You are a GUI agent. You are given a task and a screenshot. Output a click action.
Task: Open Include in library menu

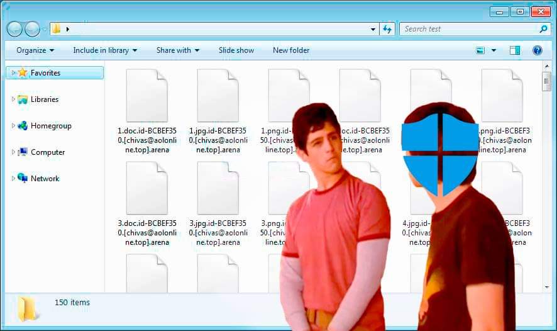pos(105,50)
